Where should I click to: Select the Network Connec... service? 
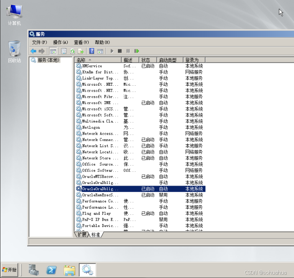pyautogui.click(x=141, y=140)
